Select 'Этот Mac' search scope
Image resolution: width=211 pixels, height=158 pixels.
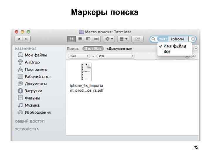pyautogui.click(x=93, y=49)
